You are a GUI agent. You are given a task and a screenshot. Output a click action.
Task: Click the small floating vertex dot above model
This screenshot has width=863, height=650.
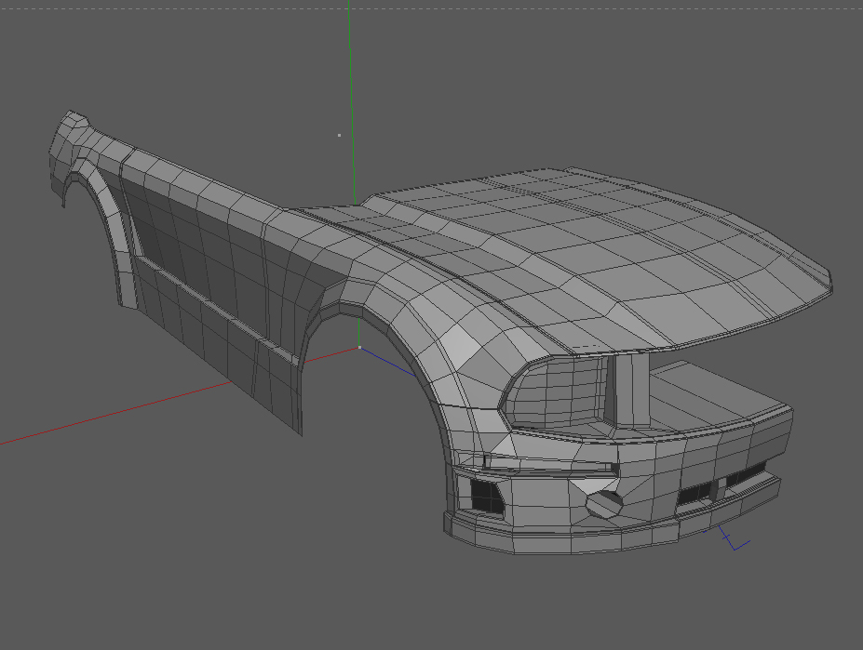tap(339, 135)
